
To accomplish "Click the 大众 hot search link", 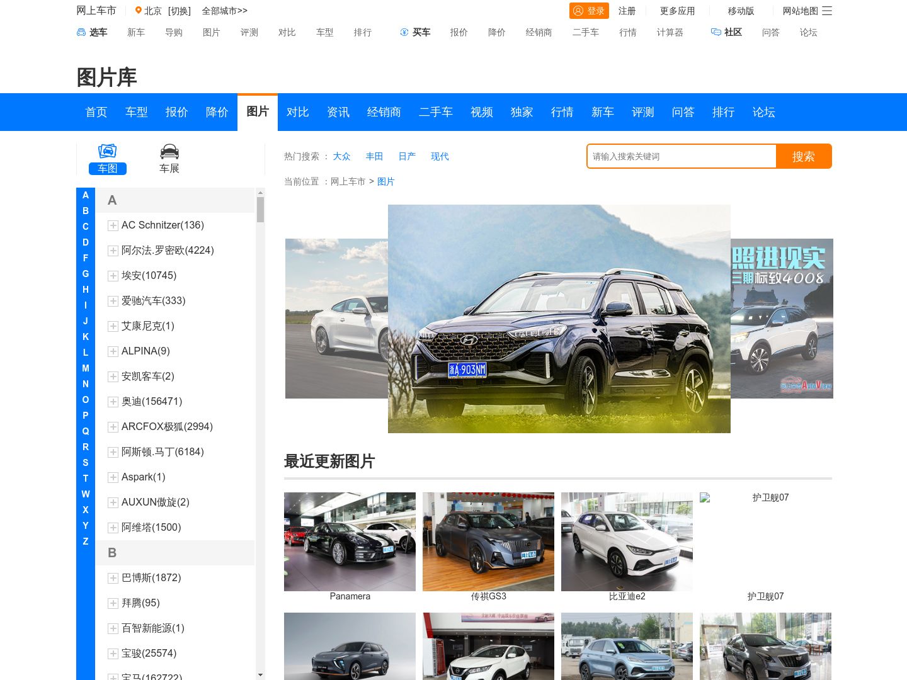I will pyautogui.click(x=342, y=156).
